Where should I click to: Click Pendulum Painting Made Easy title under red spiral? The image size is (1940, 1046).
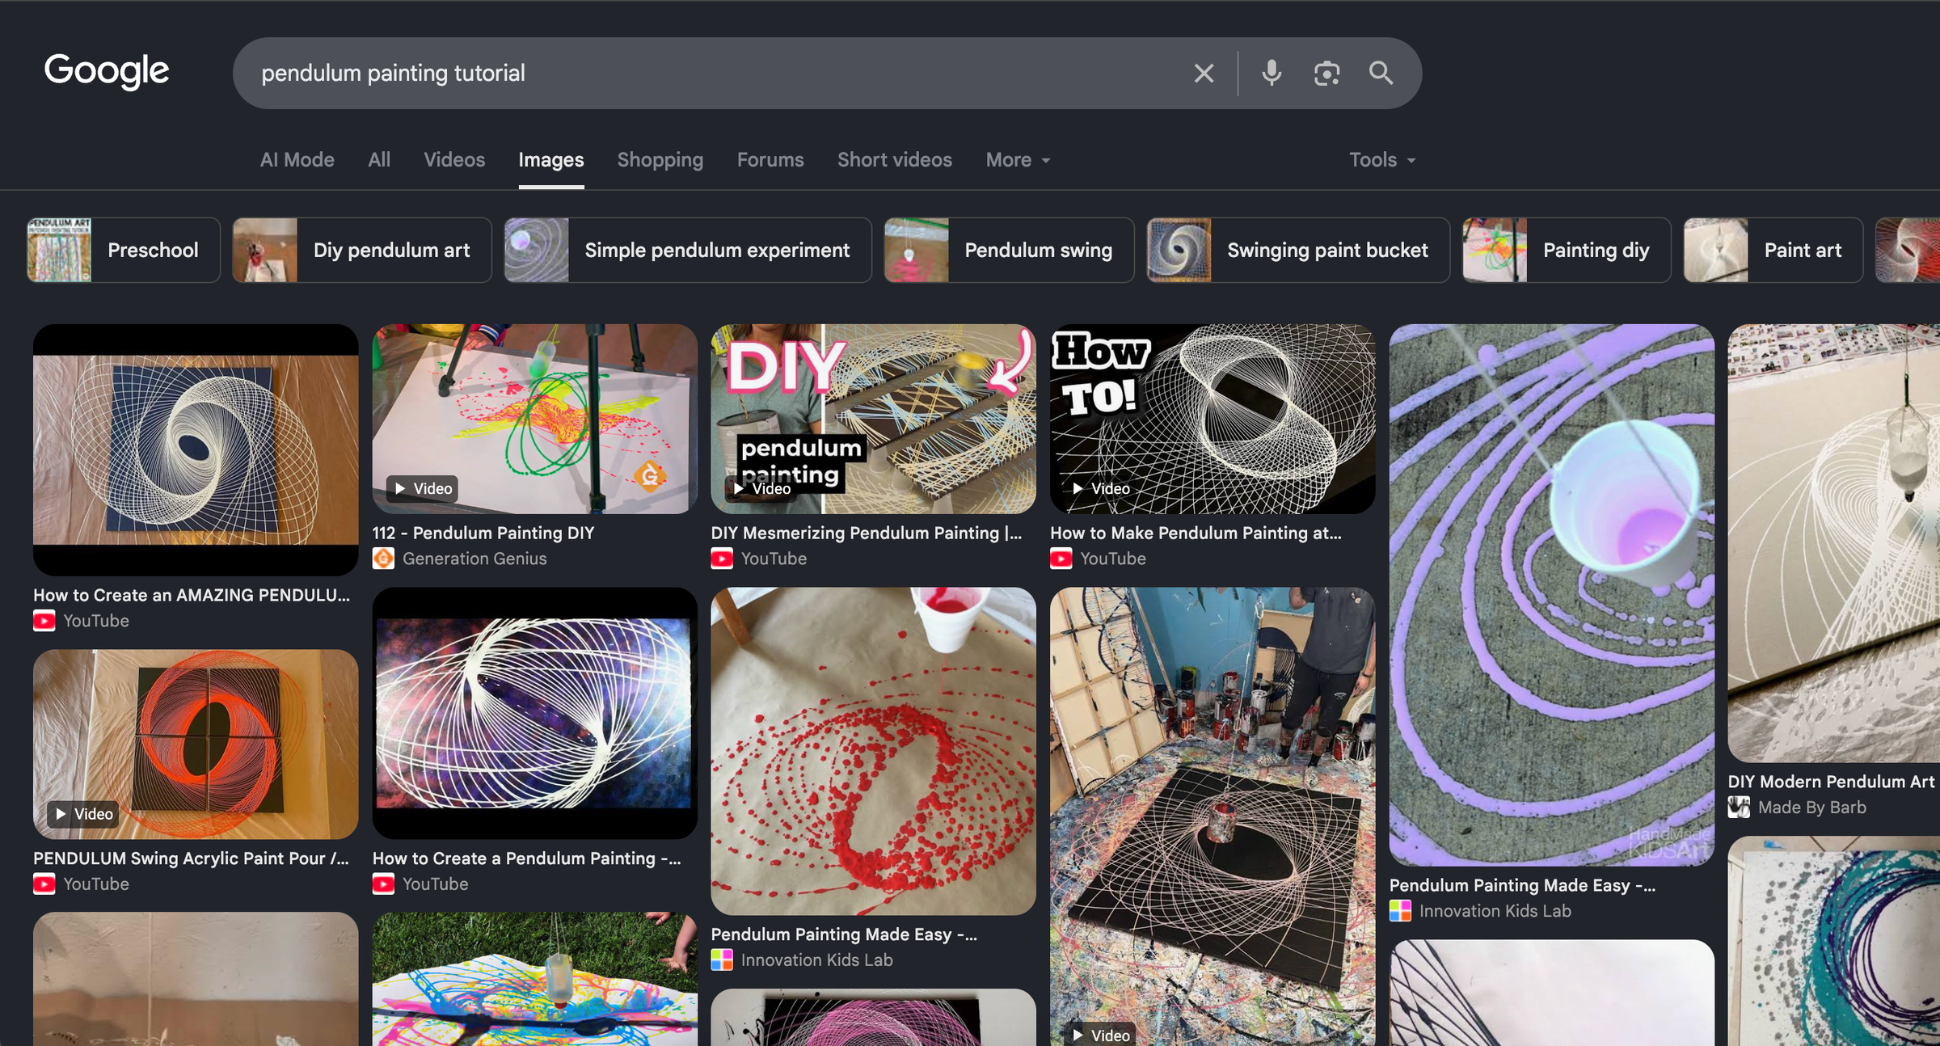pyautogui.click(x=844, y=934)
